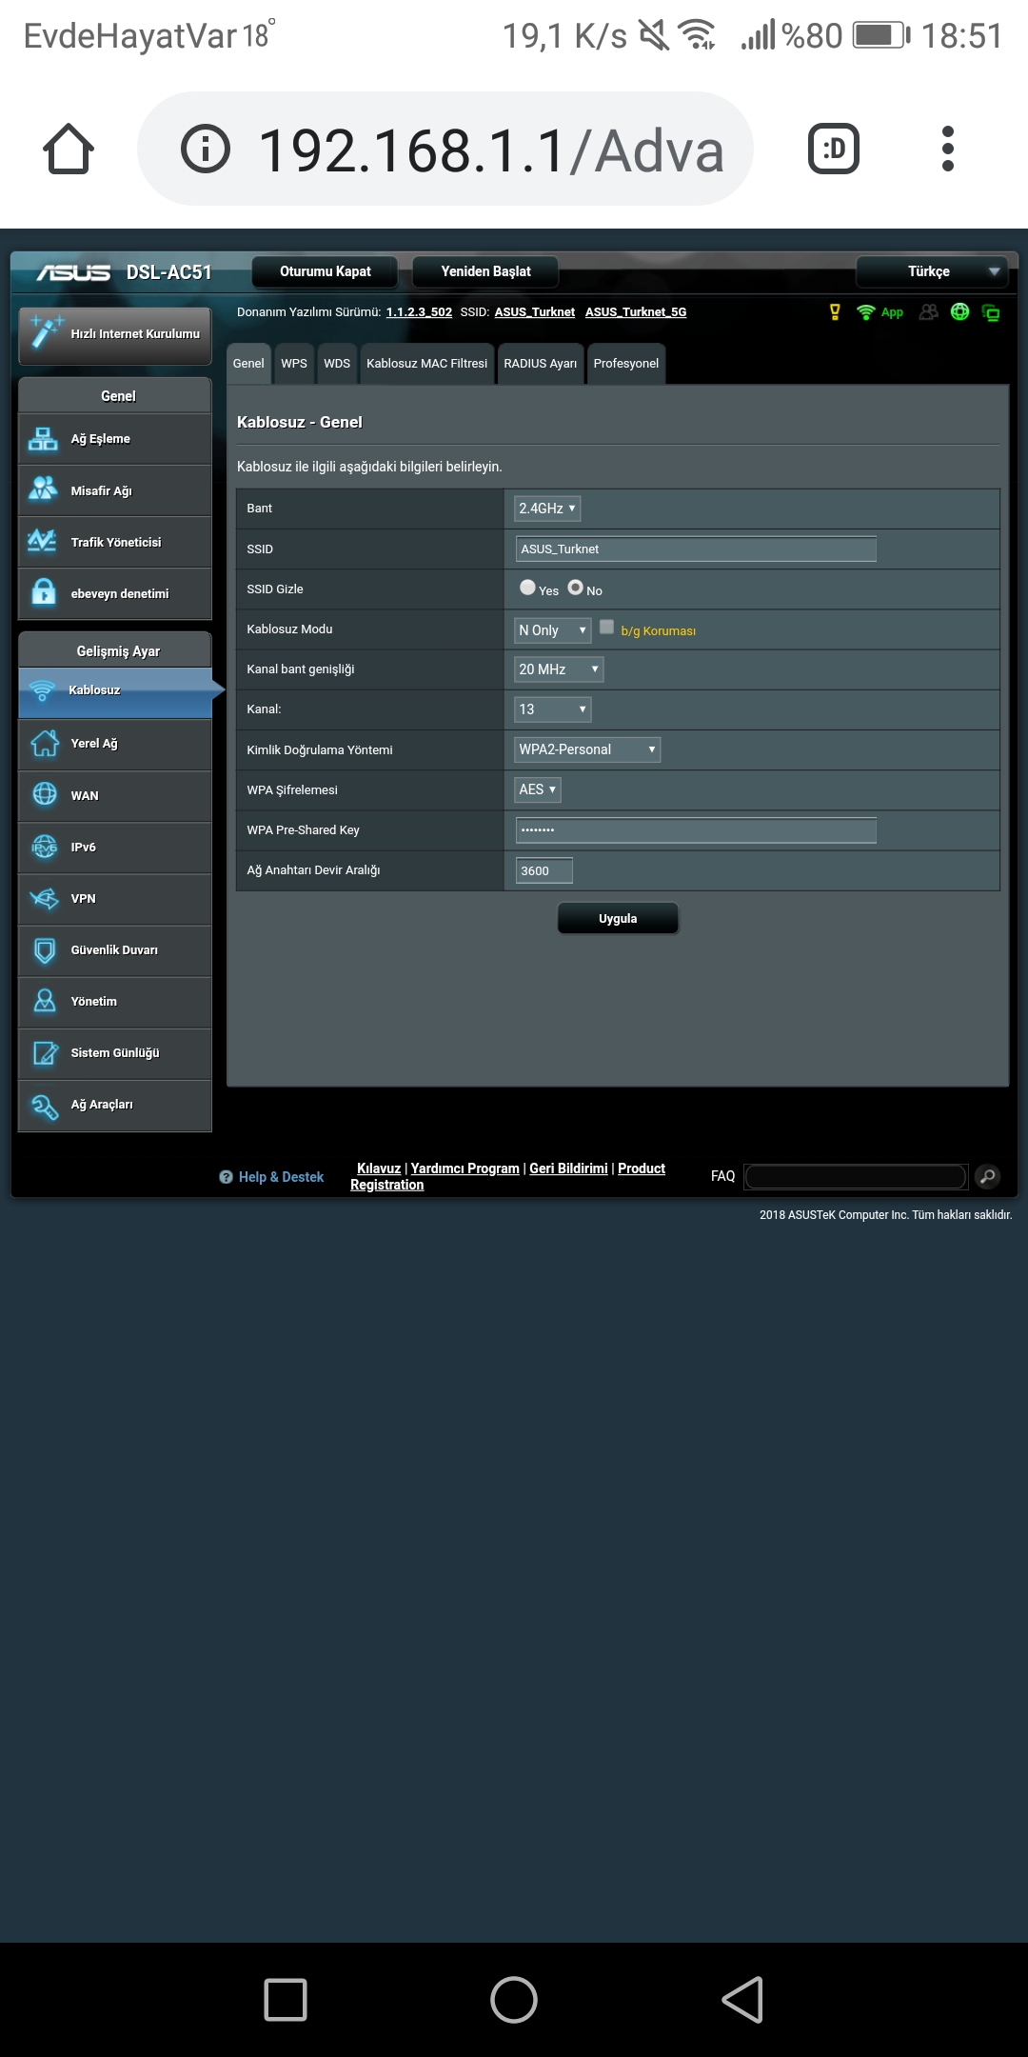Screen dimensions: 1028x2057
Task: Open firmware version 1.1.2.3_502 link
Action: 419,312
